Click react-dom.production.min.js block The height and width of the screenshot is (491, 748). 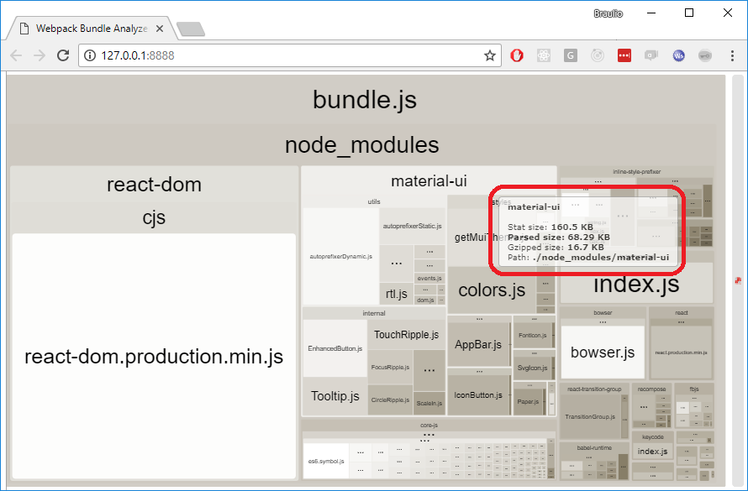(154, 356)
